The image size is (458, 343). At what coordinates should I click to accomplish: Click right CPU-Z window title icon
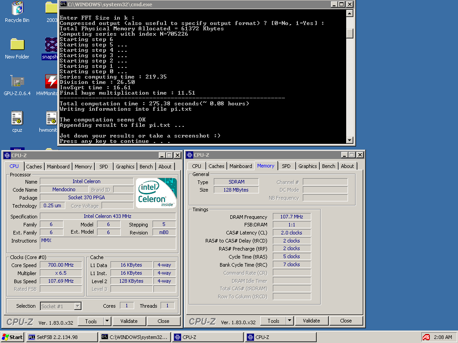[190, 155]
